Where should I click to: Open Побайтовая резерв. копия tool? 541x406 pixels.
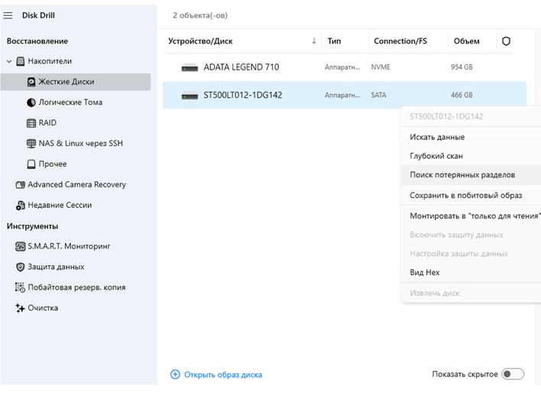pyautogui.click(x=76, y=287)
